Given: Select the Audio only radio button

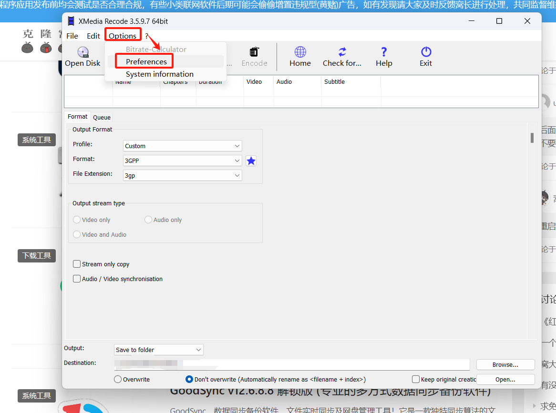Looking at the screenshot, I should coord(148,220).
